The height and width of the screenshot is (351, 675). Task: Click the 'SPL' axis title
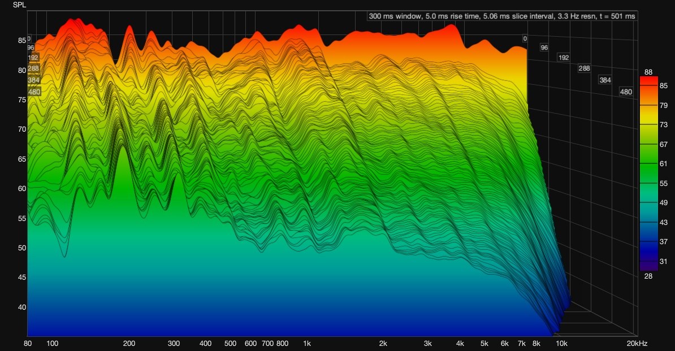(19, 5)
